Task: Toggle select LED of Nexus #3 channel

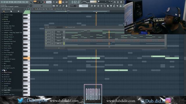Action: [x=64, y=38]
